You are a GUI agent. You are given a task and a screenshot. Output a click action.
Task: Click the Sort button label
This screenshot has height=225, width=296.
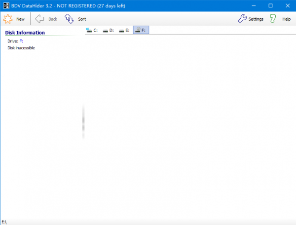tap(82, 19)
